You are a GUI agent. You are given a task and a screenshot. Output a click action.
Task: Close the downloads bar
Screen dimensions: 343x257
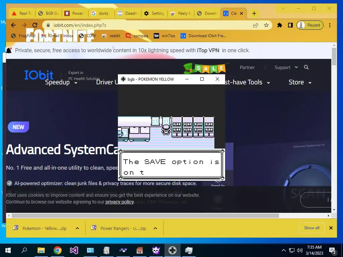(331, 228)
